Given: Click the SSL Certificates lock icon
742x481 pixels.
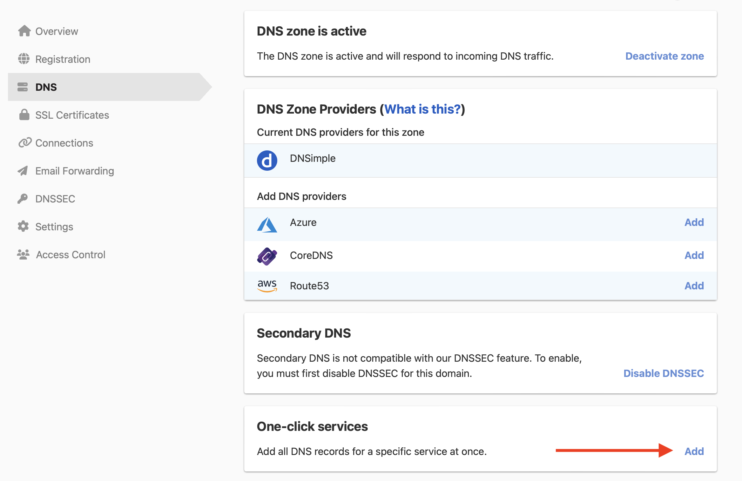Looking at the screenshot, I should [24, 115].
